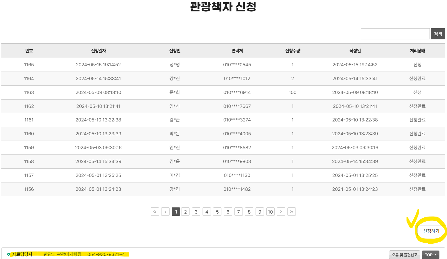The height and width of the screenshot is (259, 447).
Task: Click row number 1160
Action: (x=29, y=134)
